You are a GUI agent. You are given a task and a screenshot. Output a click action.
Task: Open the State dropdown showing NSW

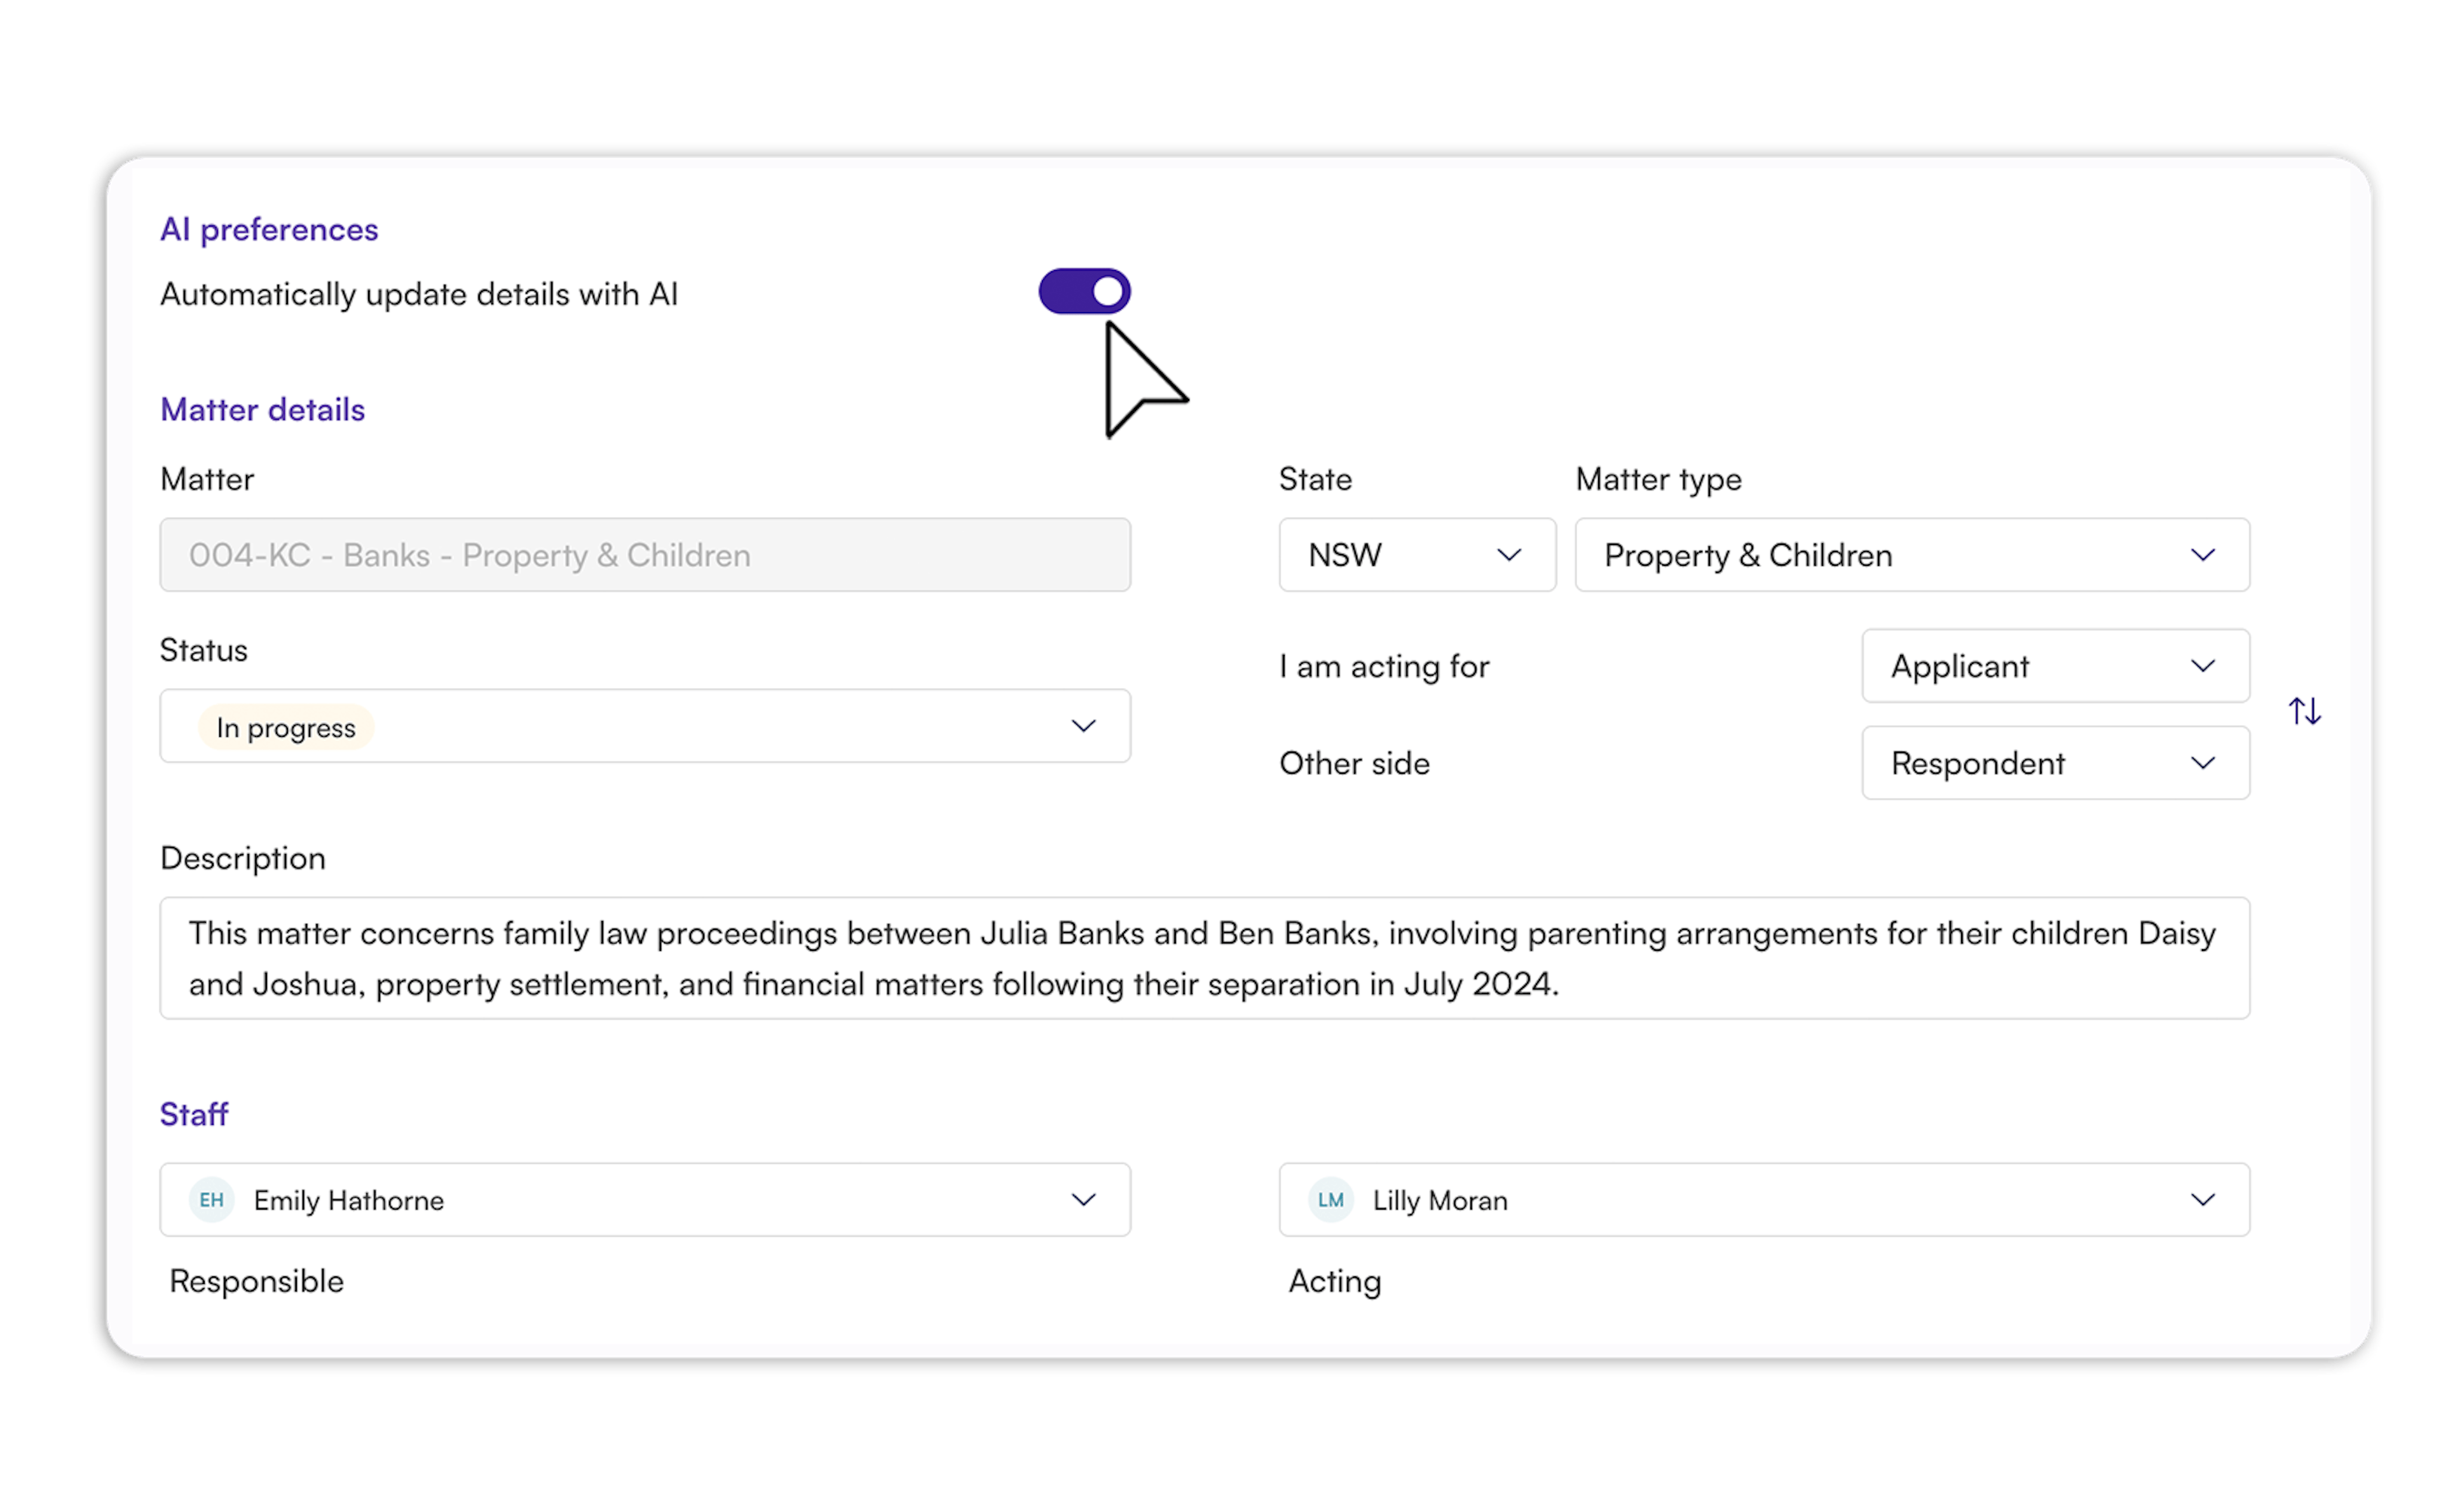pos(1416,555)
